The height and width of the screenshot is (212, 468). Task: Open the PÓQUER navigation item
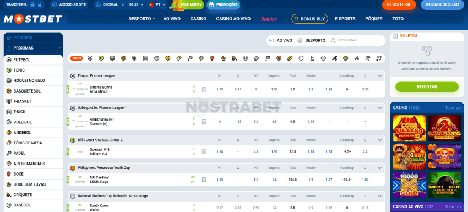point(374,19)
